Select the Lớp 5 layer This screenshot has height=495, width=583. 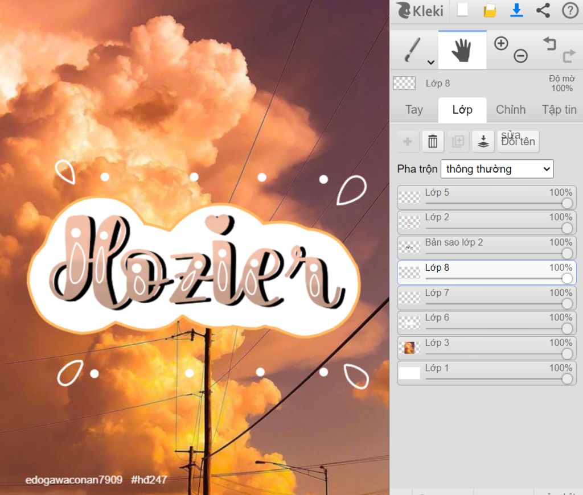tap(487, 197)
